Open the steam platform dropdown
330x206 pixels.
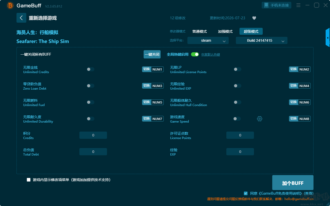coord(208,40)
